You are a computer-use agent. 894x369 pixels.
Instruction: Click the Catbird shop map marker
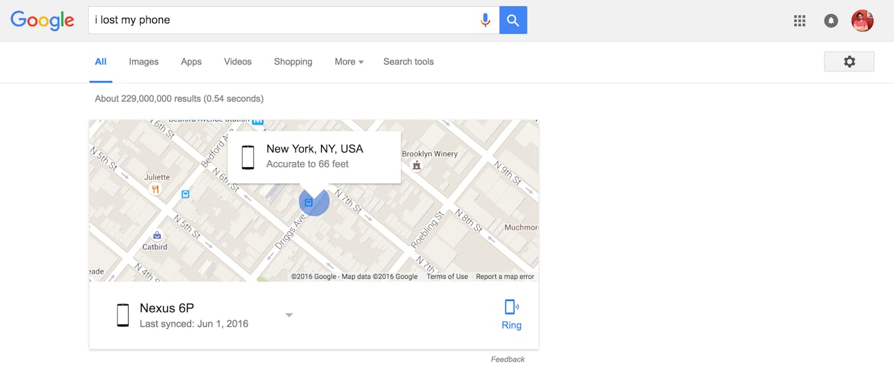pos(157,236)
